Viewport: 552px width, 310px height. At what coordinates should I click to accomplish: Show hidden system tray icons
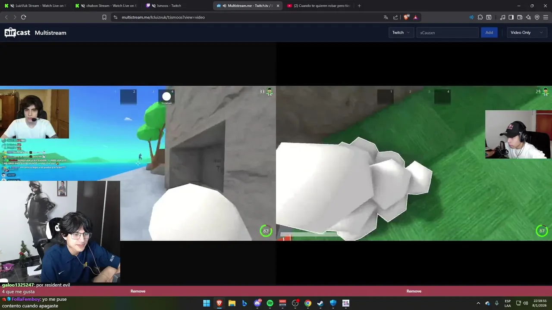click(x=478, y=303)
